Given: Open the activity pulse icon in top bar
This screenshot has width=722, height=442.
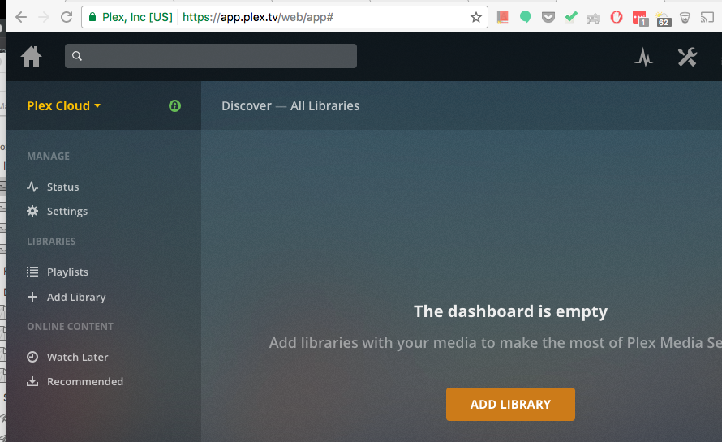Looking at the screenshot, I should [644, 57].
